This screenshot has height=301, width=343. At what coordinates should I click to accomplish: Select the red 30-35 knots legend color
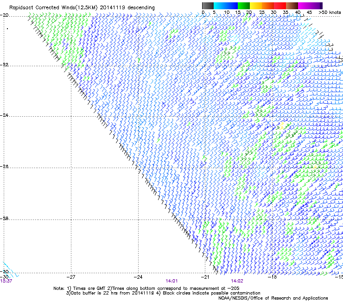point(280,6)
